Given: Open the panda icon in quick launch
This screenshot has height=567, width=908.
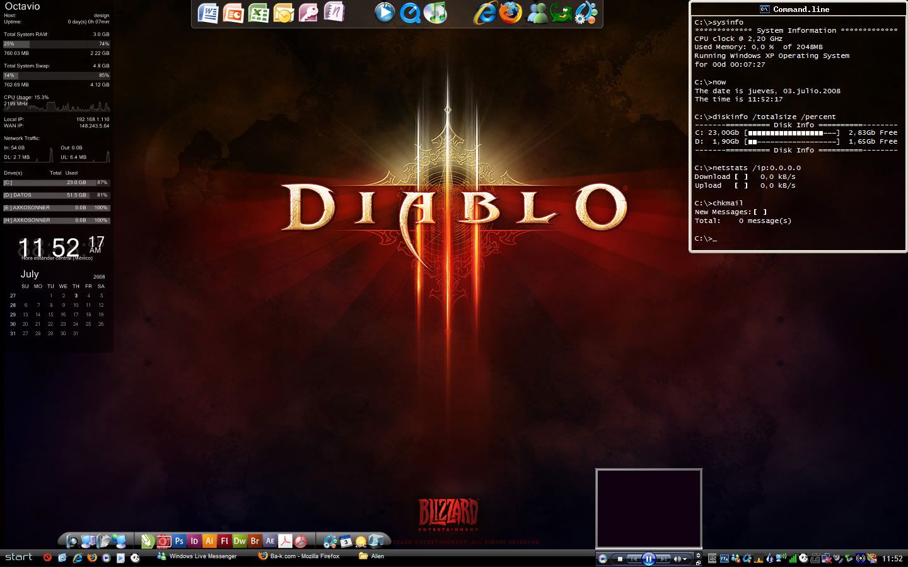Looking at the screenshot, I should pos(135,558).
